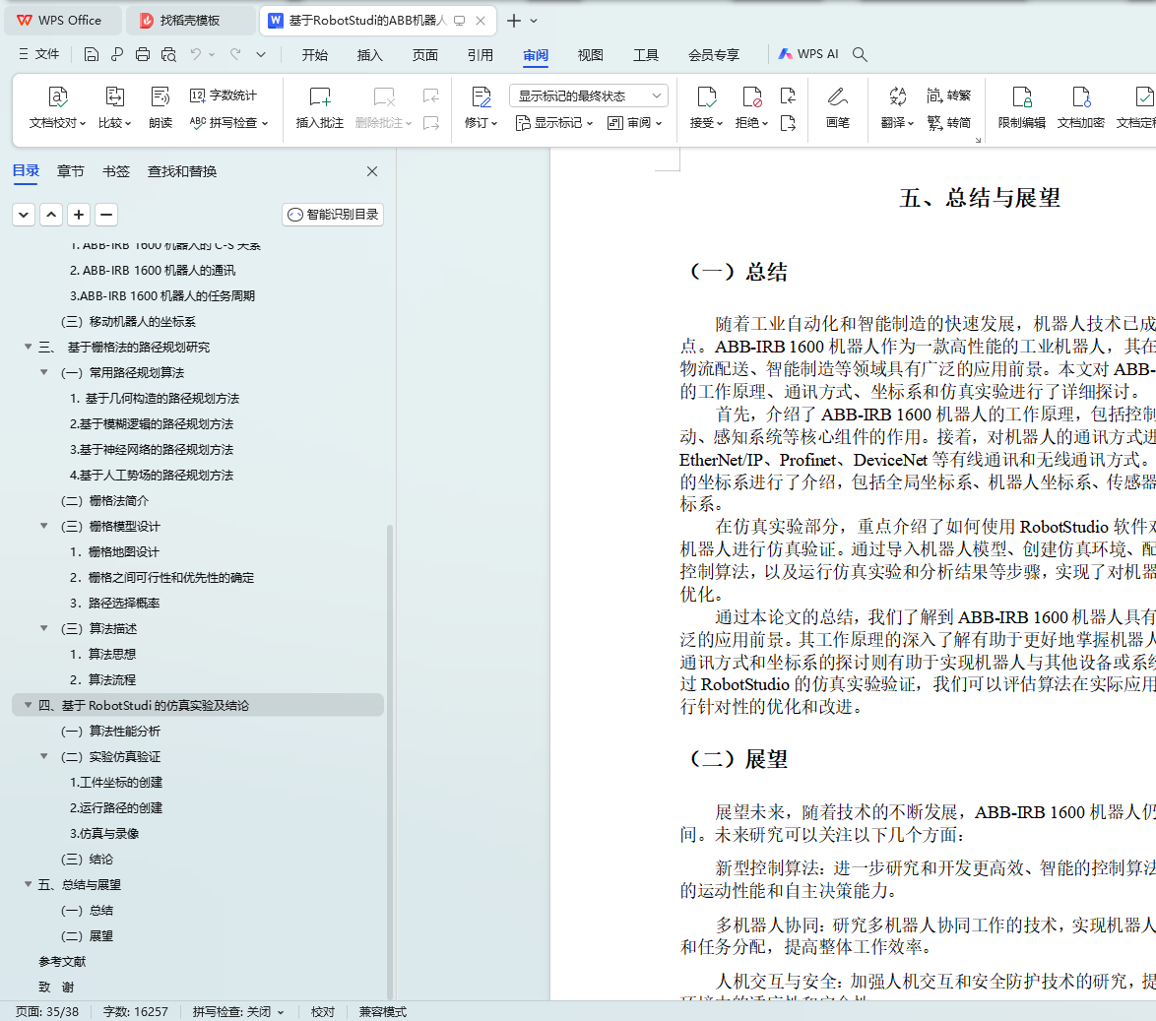Screen dimensions: 1156x1021
Task: Collapse the 三、基于栅格法的路径规划研究 section
Action: (28, 347)
